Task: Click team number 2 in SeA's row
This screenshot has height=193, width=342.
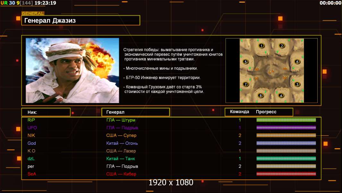Action: (x=240, y=174)
